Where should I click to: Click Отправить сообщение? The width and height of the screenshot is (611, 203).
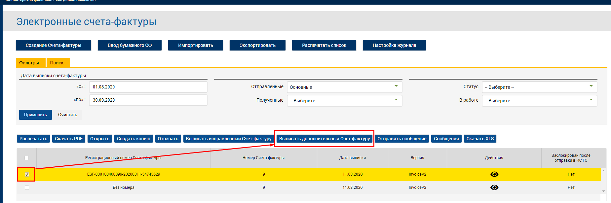pos(402,139)
